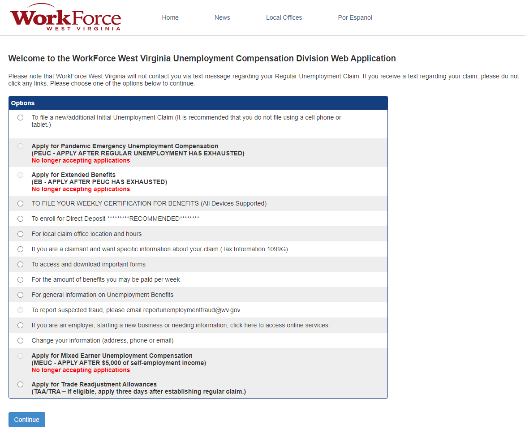
Task: Click 'To enroll for Direct Deposit' label text
Action: coord(115,219)
